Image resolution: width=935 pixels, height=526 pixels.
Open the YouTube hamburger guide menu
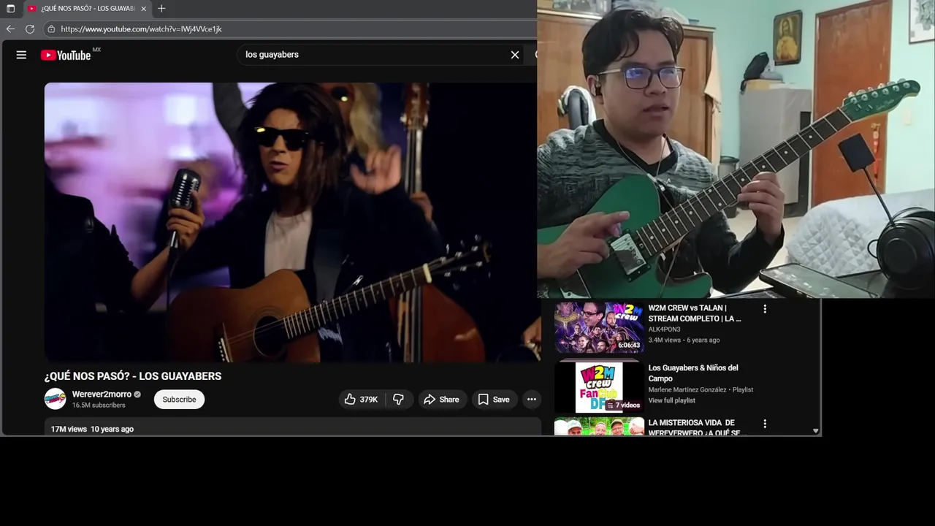point(21,55)
